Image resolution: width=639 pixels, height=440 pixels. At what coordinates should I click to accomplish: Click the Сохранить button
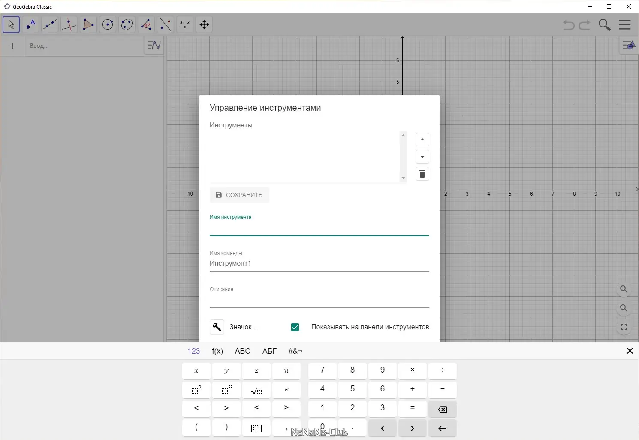(x=239, y=195)
